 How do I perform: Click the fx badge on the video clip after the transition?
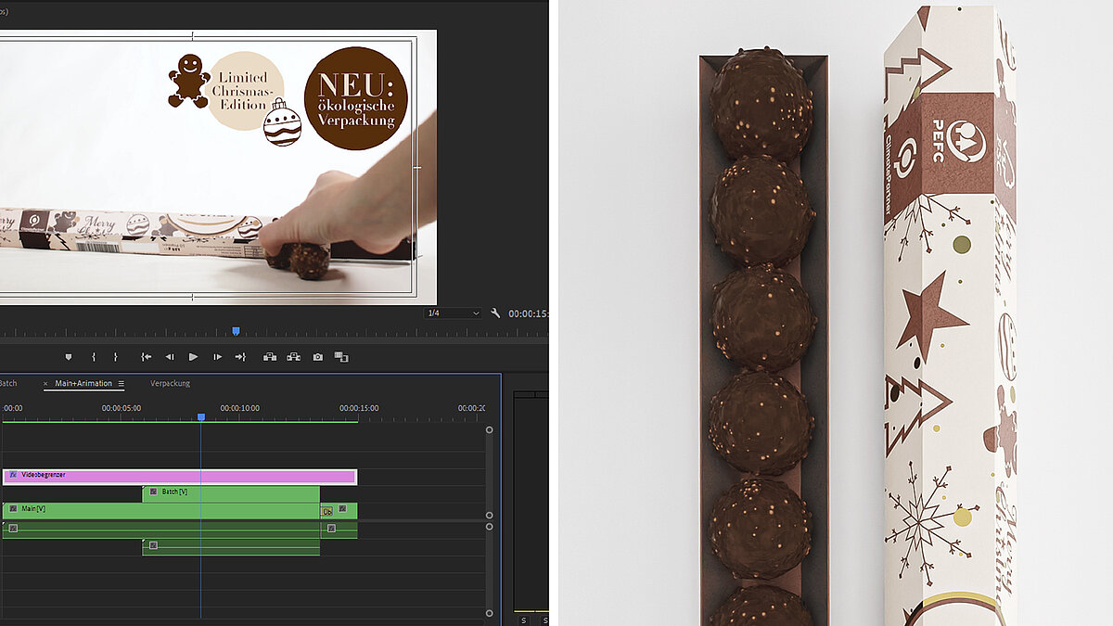342,508
